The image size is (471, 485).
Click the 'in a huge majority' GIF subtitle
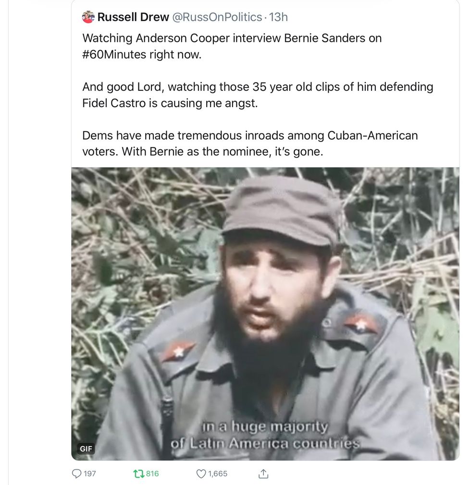(x=265, y=427)
